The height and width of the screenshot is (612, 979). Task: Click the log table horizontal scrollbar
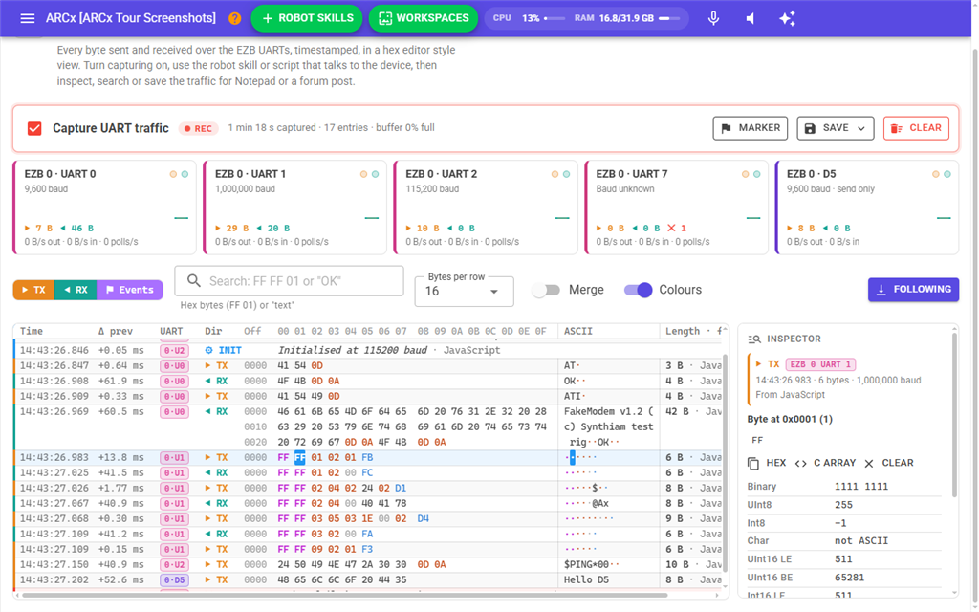pos(343,595)
